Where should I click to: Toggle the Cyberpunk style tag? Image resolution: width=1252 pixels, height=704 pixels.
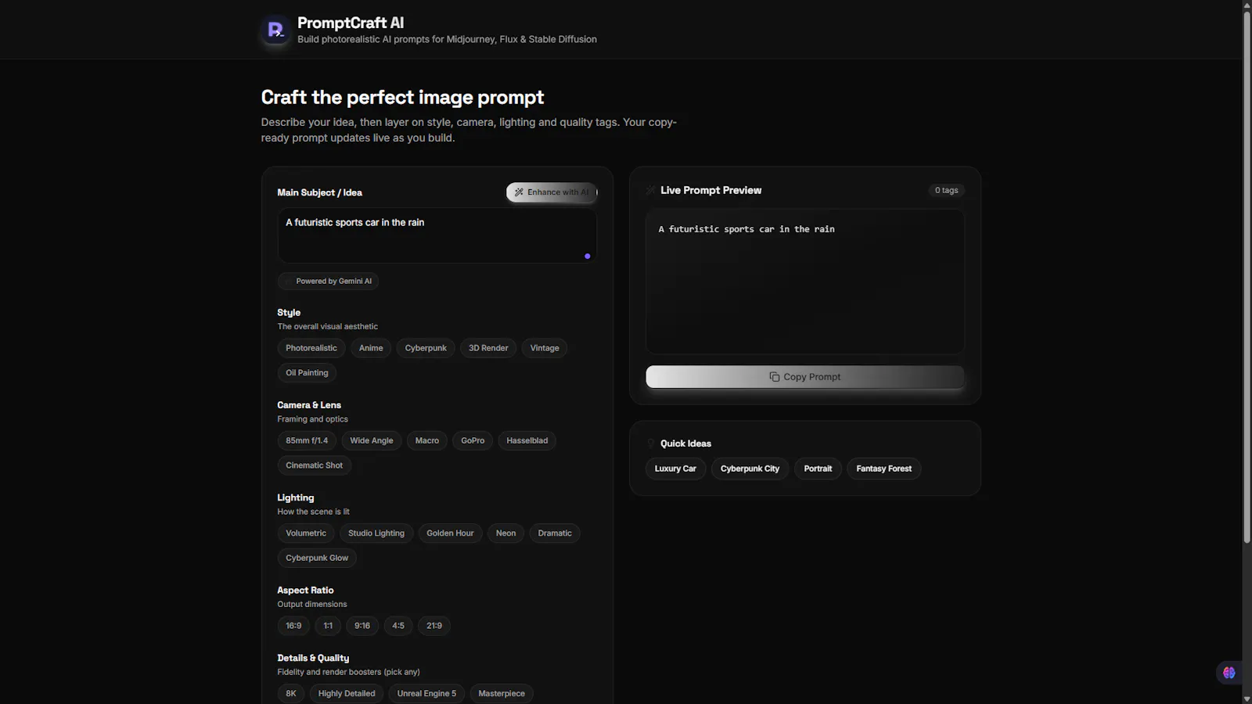click(426, 348)
